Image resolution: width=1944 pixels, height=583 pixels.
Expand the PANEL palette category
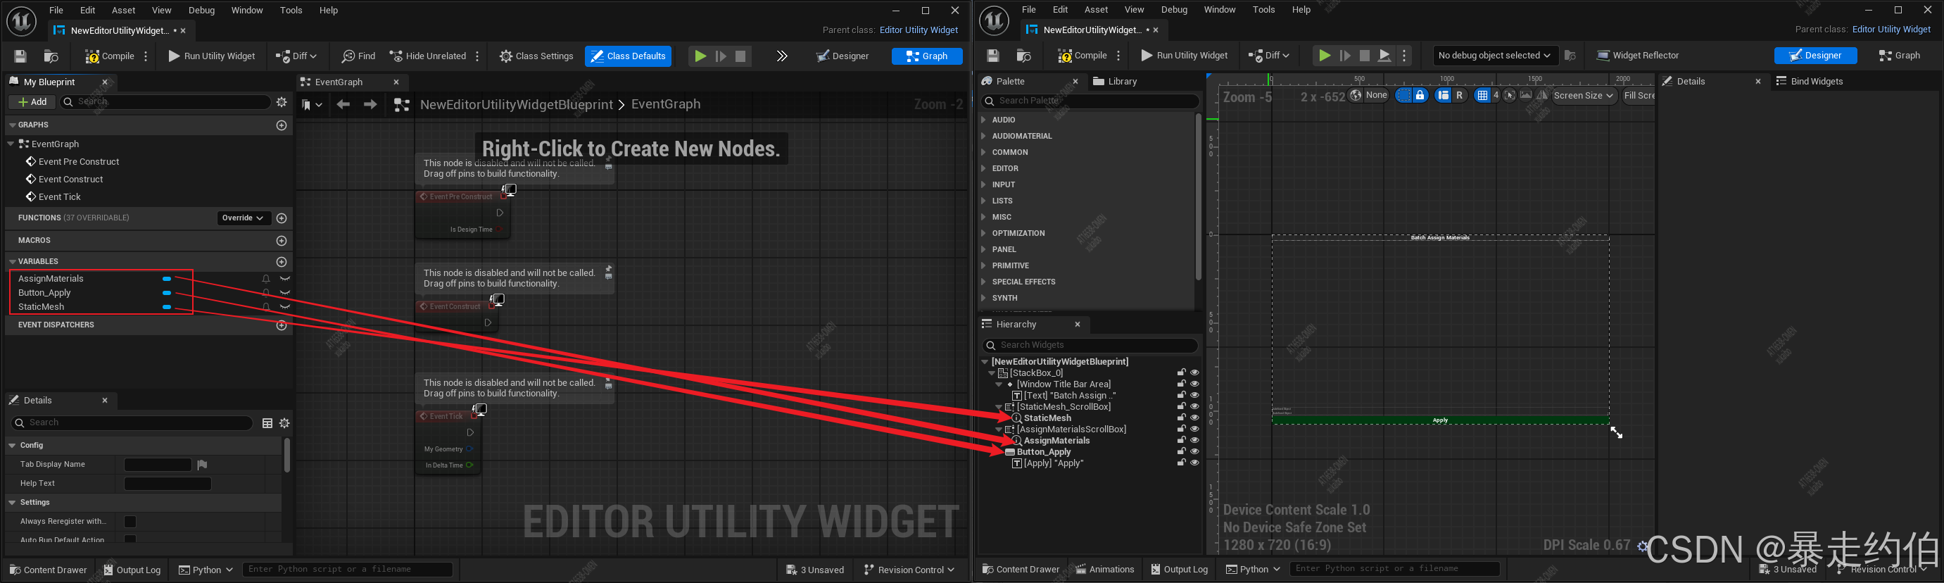pos(983,249)
